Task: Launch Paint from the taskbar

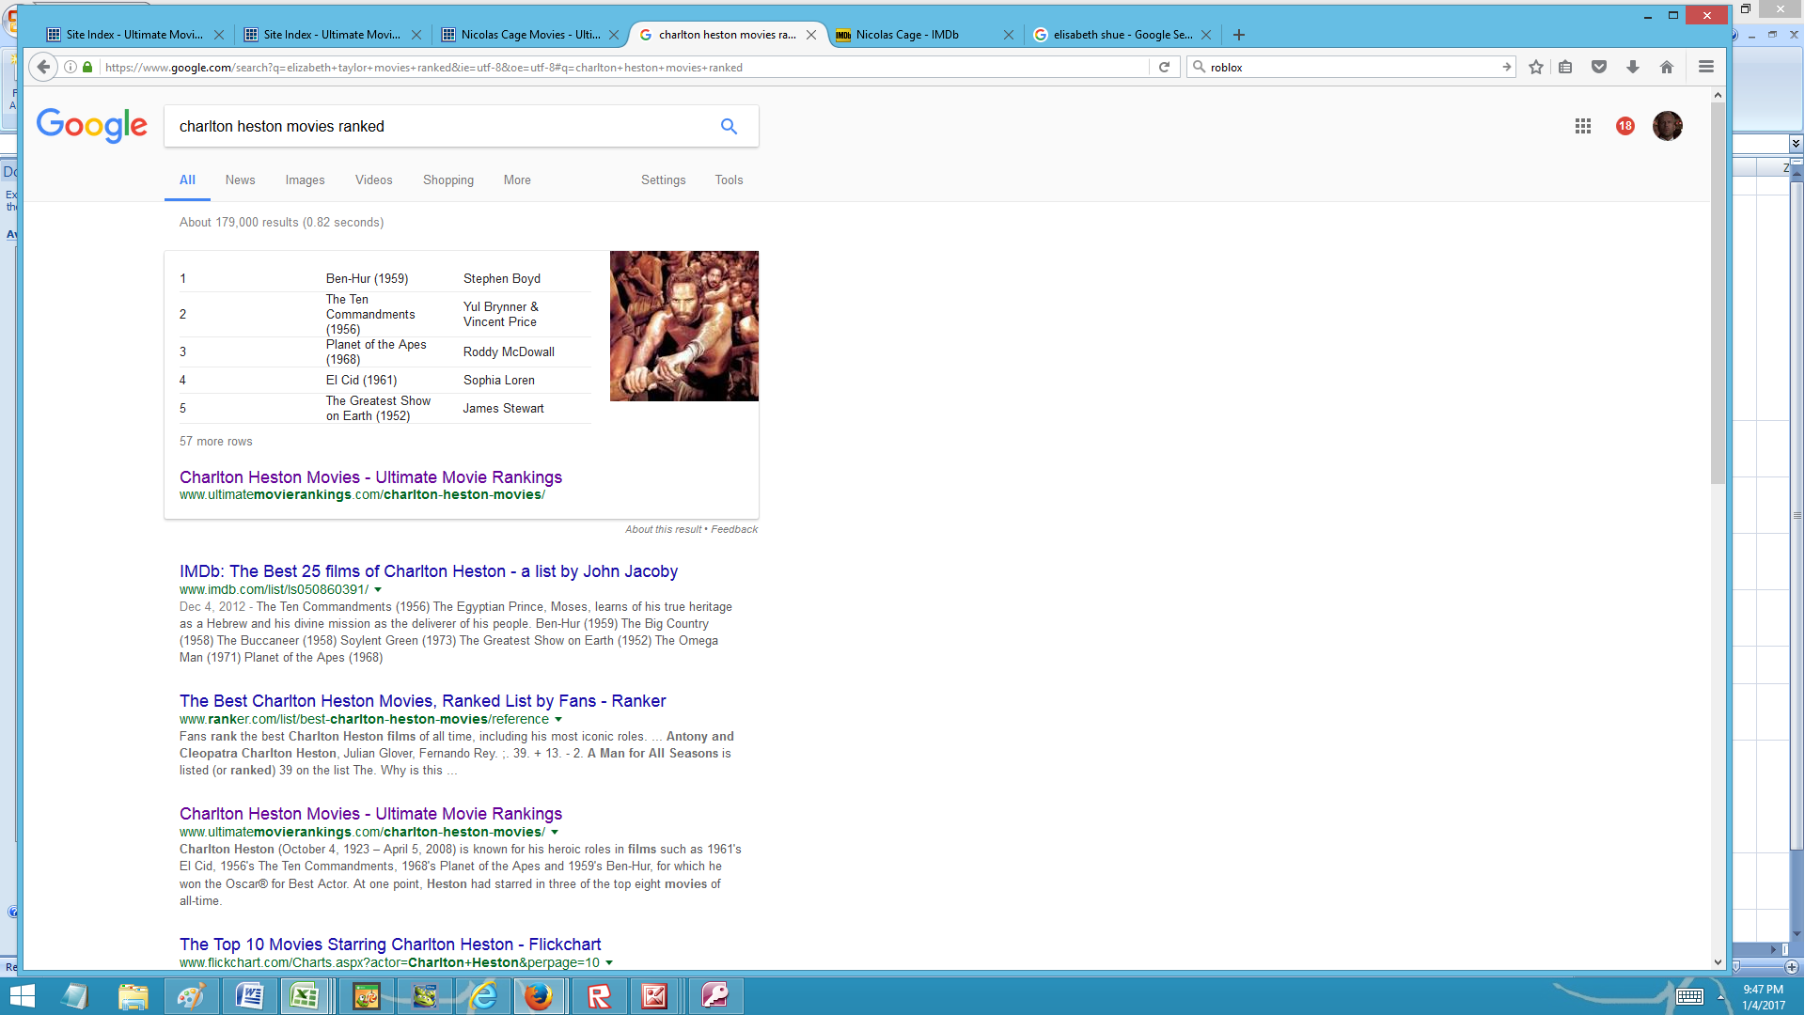Action: click(191, 996)
